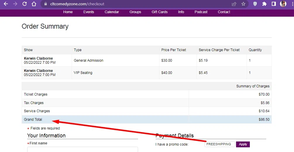Open the browser home page icon
The height and width of the screenshot is (152, 294).
(34, 4)
